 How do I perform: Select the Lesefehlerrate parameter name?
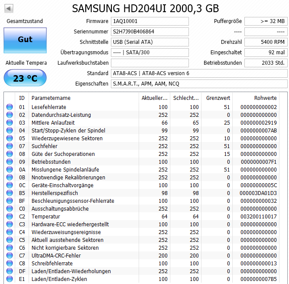[49, 107]
